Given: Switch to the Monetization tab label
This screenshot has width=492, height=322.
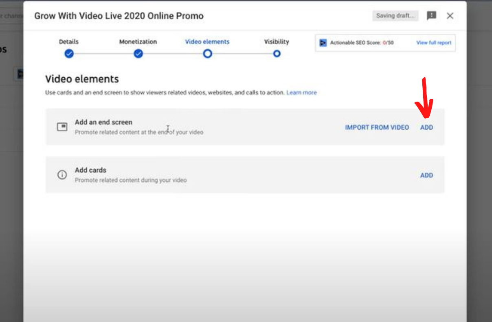Looking at the screenshot, I should click(138, 42).
